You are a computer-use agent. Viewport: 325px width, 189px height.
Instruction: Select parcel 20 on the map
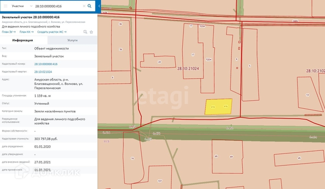point(158,61)
